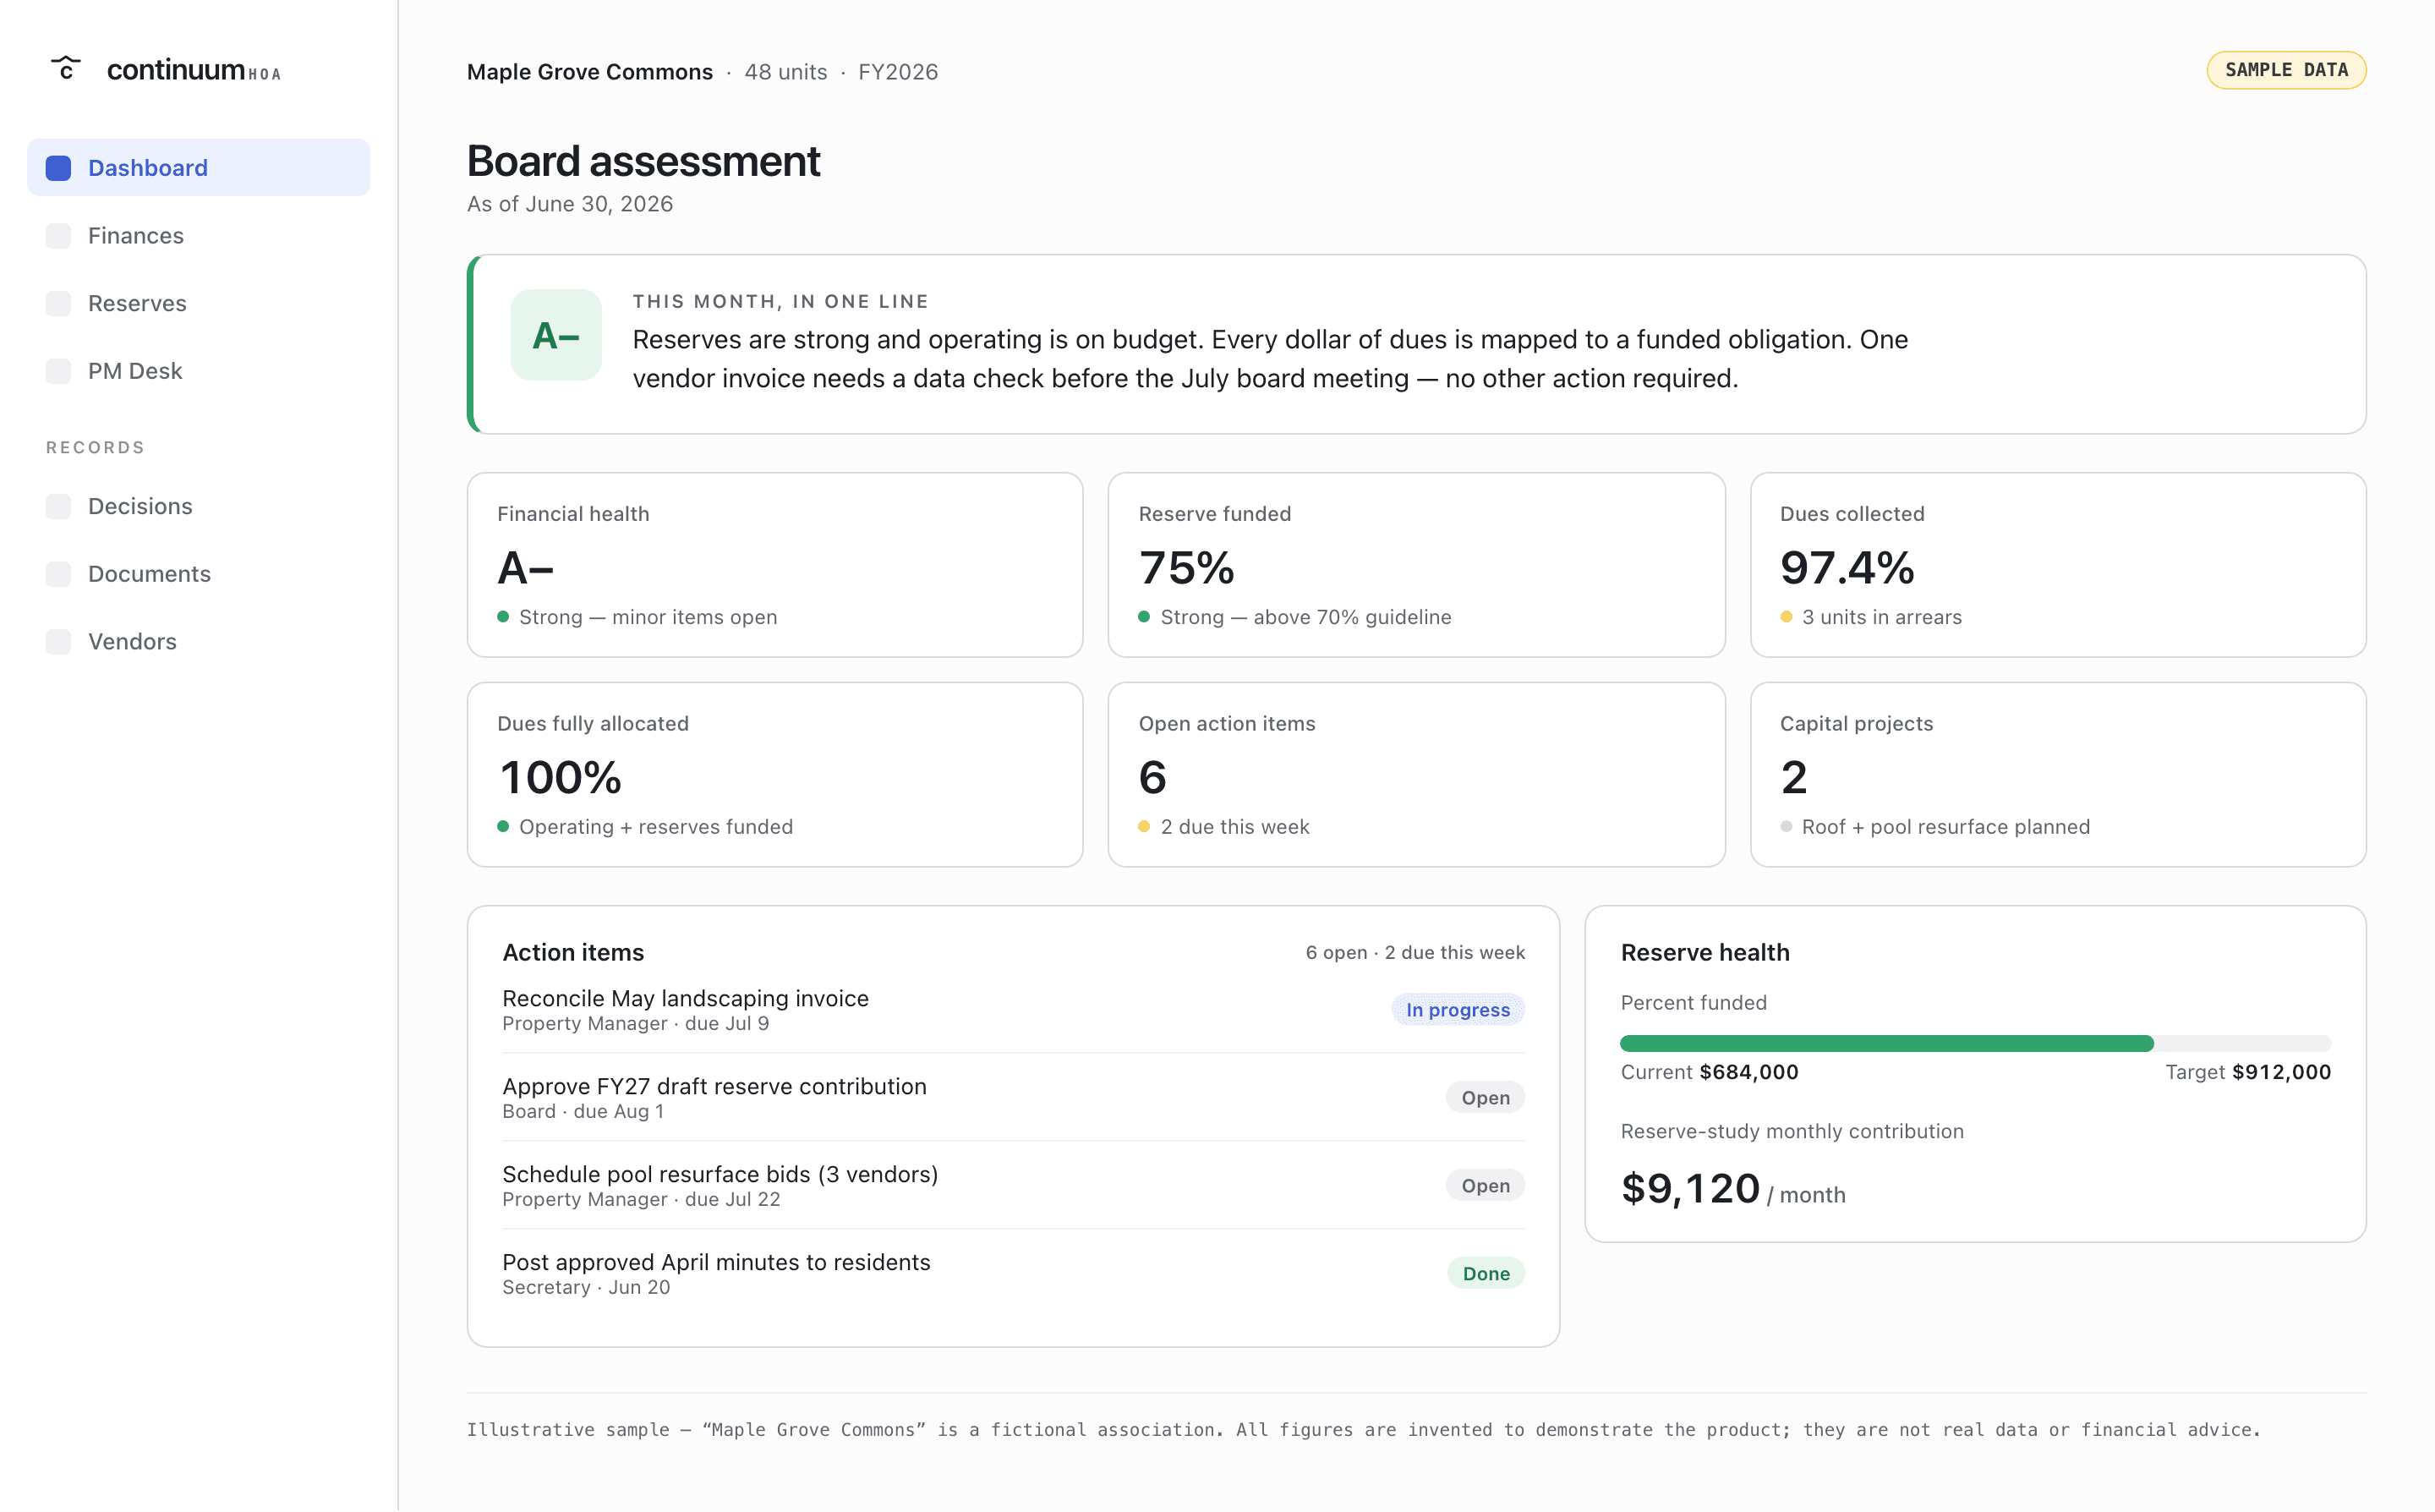Click Roof + pool resurface planned text
The image size is (2435, 1512).
click(1945, 827)
